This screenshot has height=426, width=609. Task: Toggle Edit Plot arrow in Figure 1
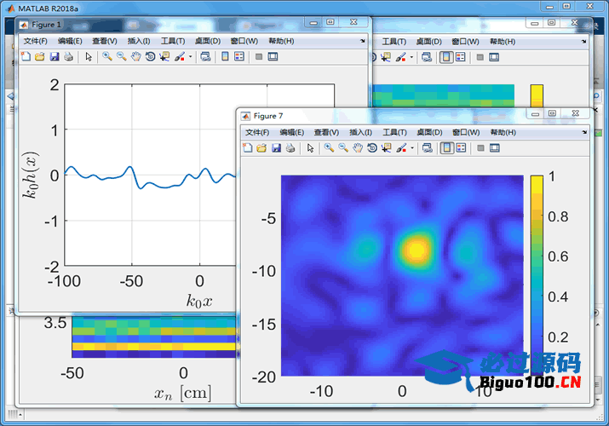(89, 57)
